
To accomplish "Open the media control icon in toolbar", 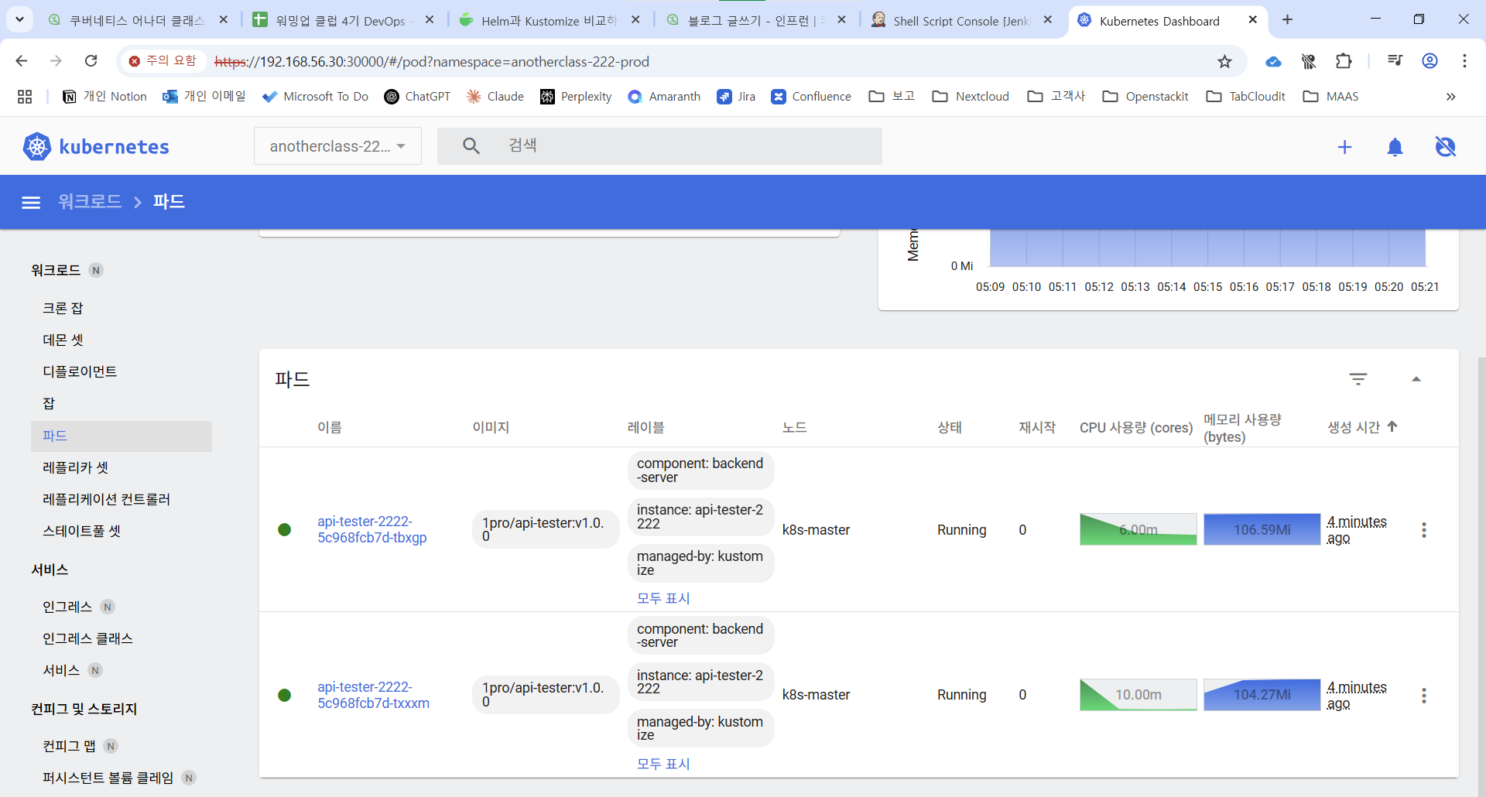I will (1395, 61).
